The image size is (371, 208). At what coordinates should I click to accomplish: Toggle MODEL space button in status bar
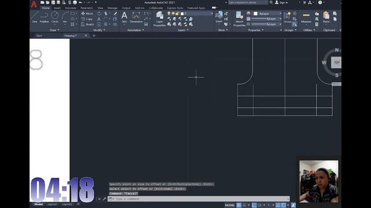click(230, 205)
